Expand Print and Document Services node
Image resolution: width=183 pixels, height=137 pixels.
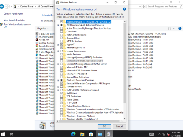(x=58, y=81)
